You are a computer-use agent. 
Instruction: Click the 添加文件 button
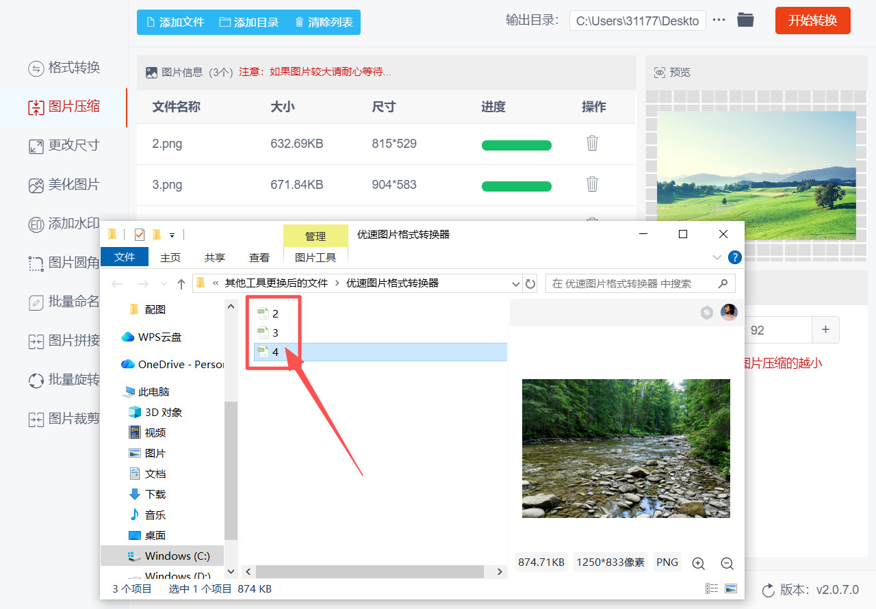175,22
